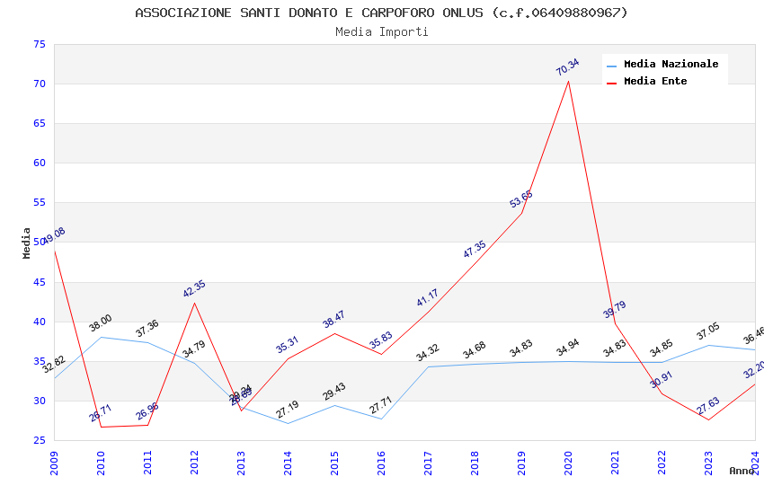
Task: Select the 38.47 data label
Action: (333, 319)
